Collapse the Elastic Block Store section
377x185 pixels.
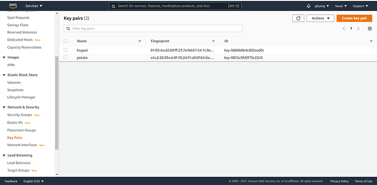point(4,75)
